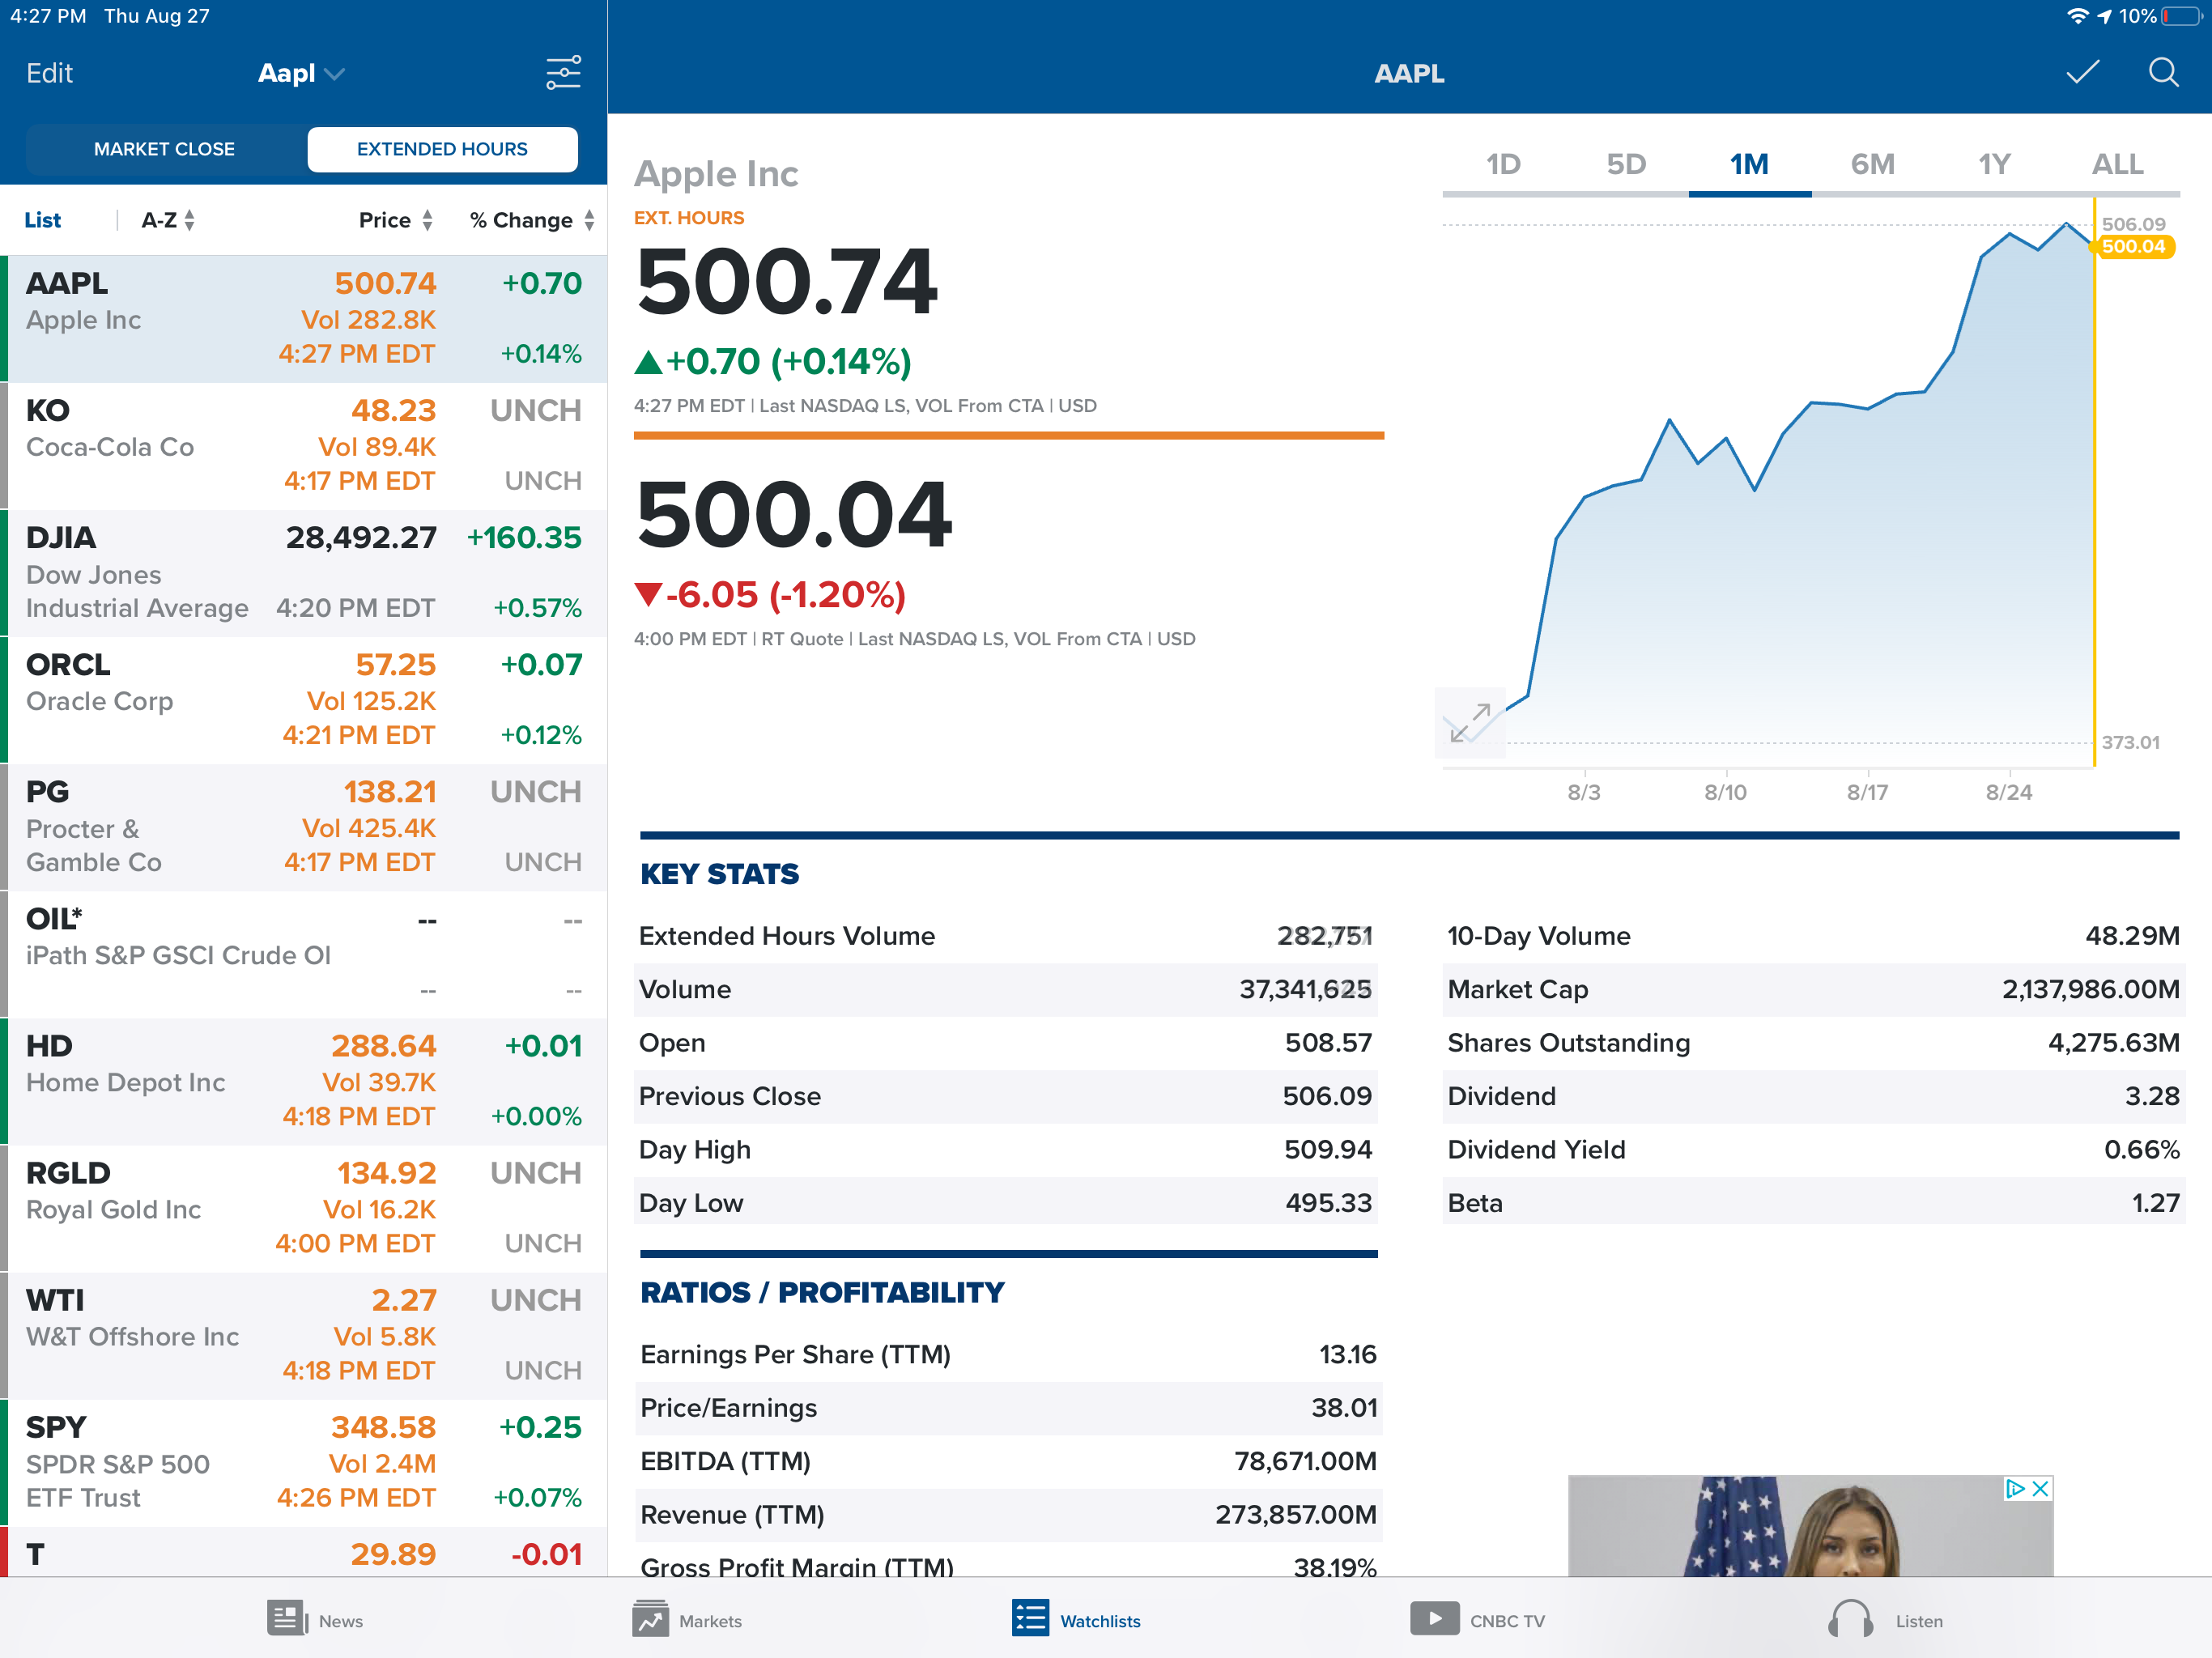Close the ad with X icon
This screenshot has height=1658, width=2212.
click(x=2041, y=1489)
